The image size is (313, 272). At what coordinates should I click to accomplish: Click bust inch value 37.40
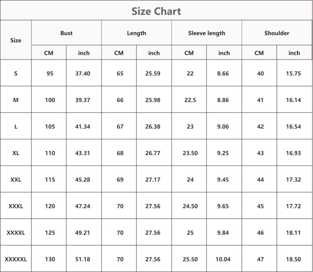pyautogui.click(x=83, y=73)
